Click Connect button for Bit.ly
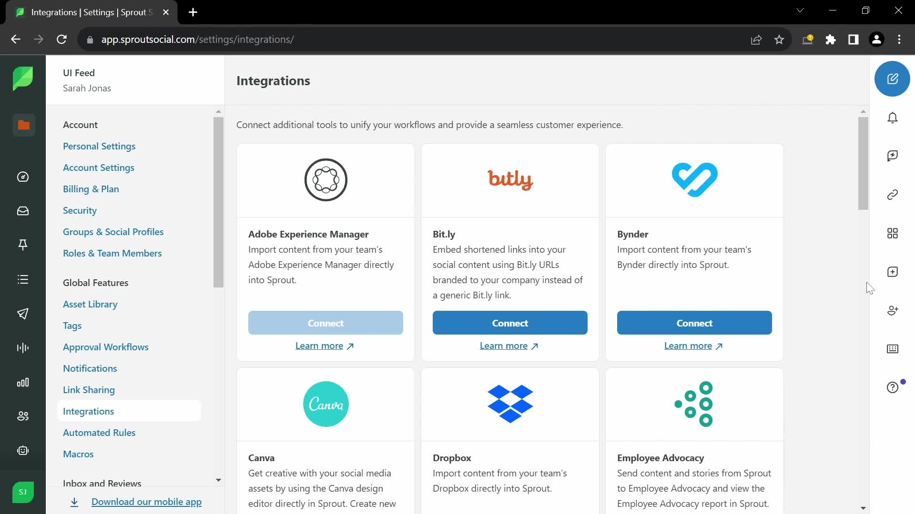915x514 pixels. pos(509,323)
